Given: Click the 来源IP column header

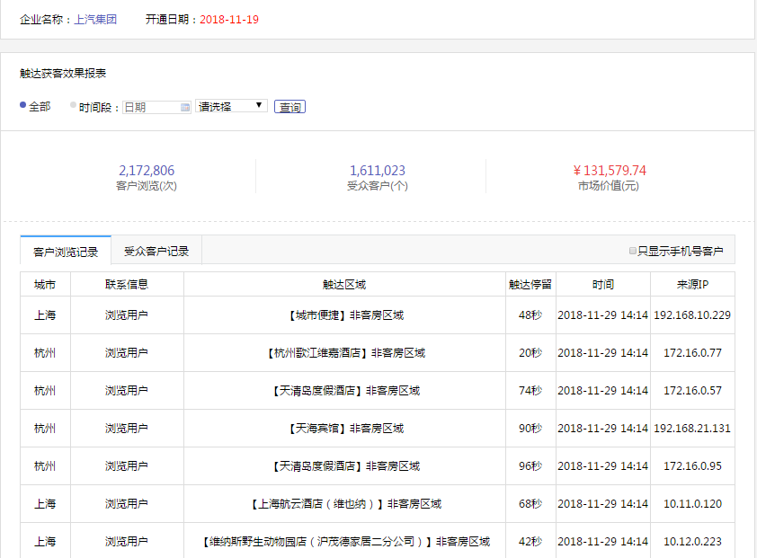Looking at the screenshot, I should click(x=692, y=285).
